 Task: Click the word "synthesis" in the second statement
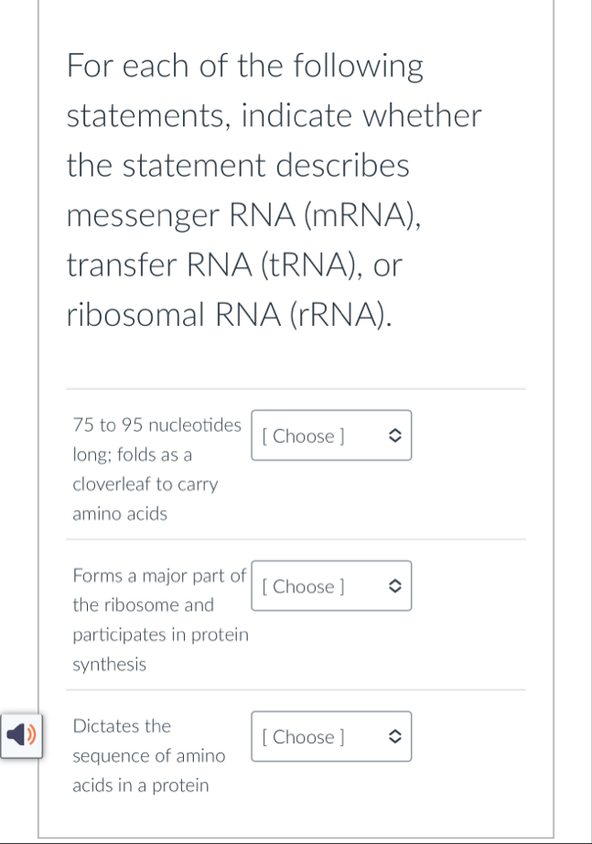[x=109, y=665]
